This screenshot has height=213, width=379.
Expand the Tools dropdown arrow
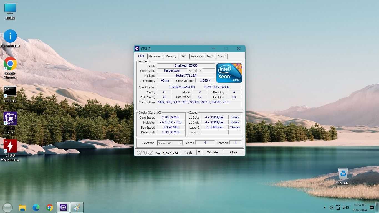pyautogui.click(x=199, y=152)
